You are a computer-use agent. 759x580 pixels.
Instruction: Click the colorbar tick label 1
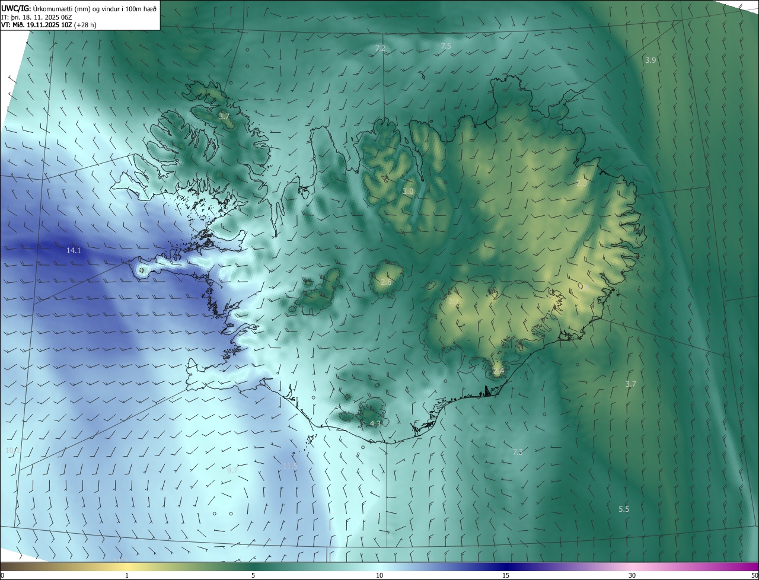127,575
